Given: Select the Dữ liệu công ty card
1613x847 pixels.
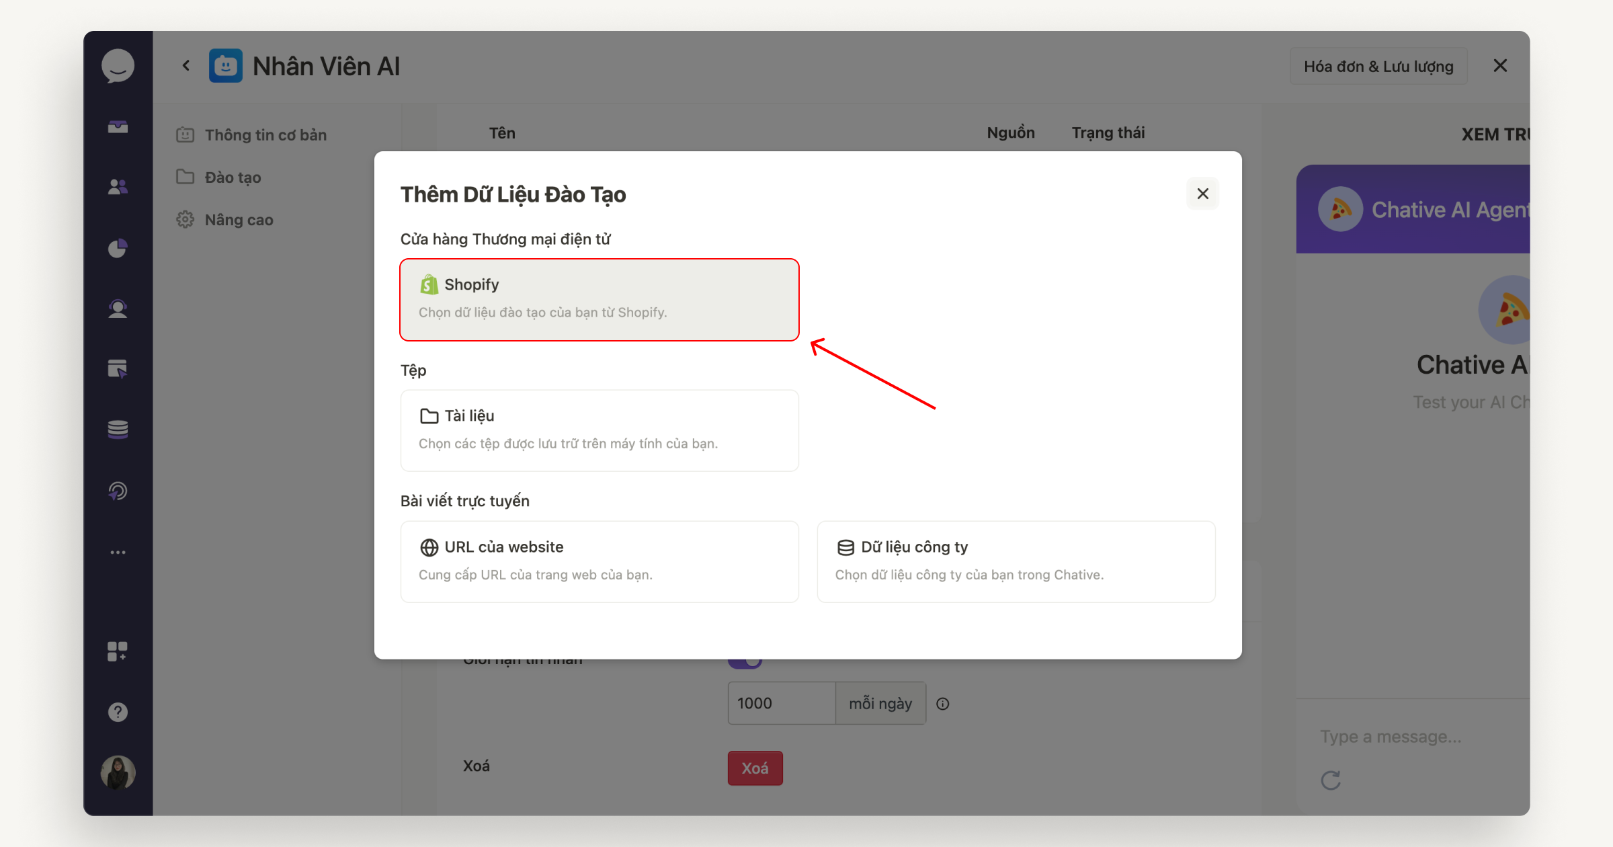Looking at the screenshot, I should point(1016,562).
